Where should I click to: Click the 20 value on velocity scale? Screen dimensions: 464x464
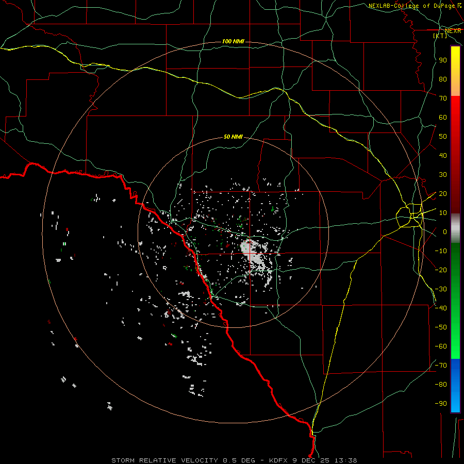click(x=443, y=194)
